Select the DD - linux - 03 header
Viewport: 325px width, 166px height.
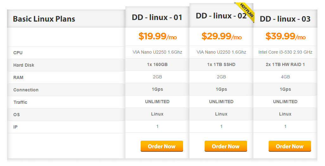pyautogui.click(x=285, y=19)
